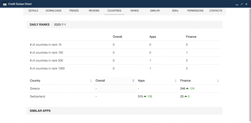Sort by Finance column arrows
The width and height of the screenshot is (251, 123).
pos(218,81)
